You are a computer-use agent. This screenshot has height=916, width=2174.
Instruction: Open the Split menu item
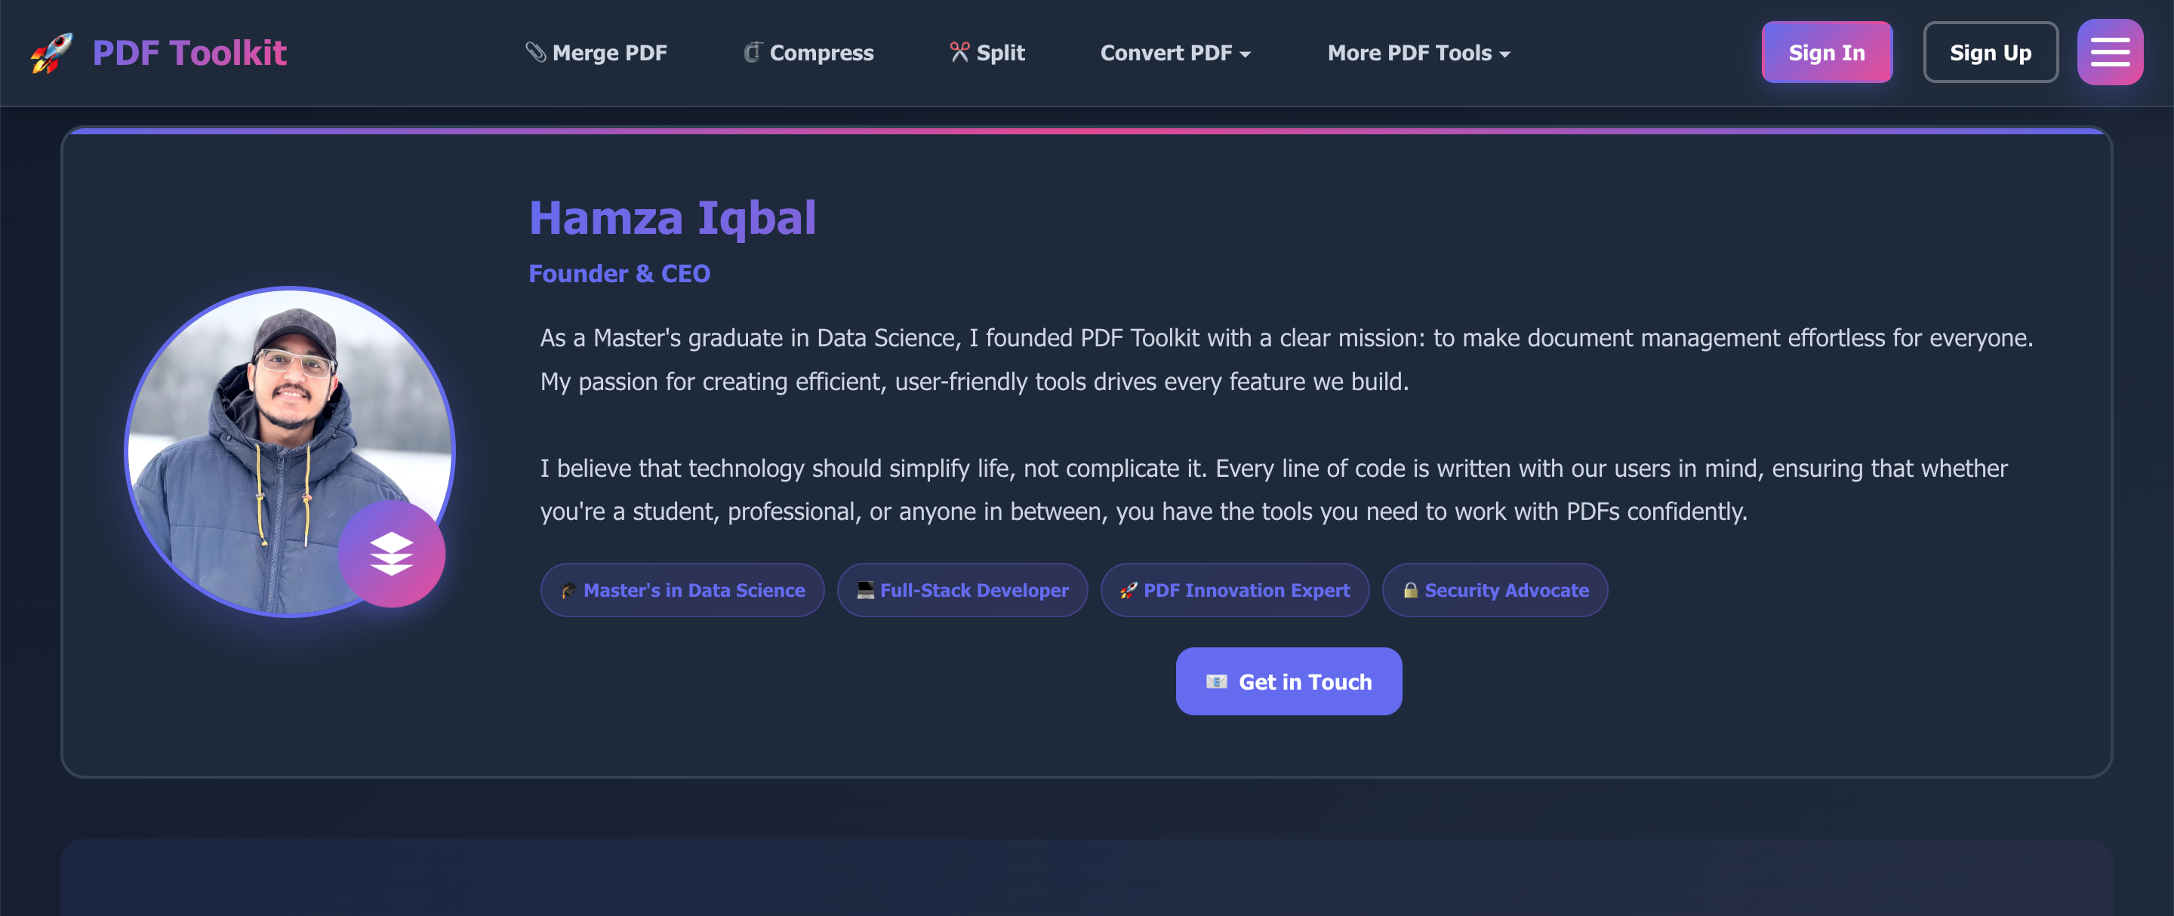pos(987,53)
